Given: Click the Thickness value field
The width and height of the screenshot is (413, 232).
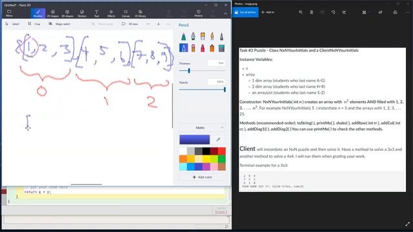Looking at the screenshot, I should [x=217, y=63].
